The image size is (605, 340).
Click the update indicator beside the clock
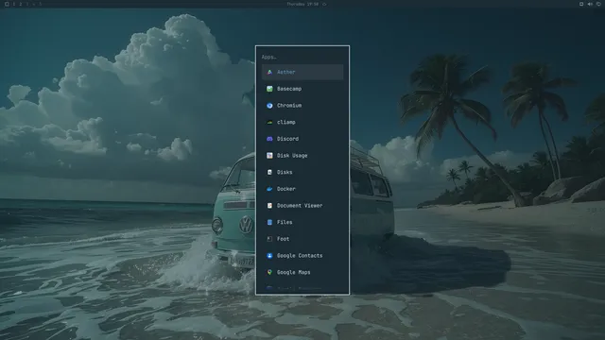pos(324,4)
